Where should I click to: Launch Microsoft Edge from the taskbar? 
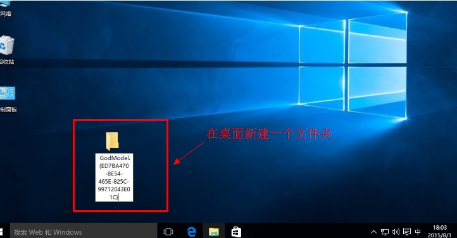pos(192,232)
